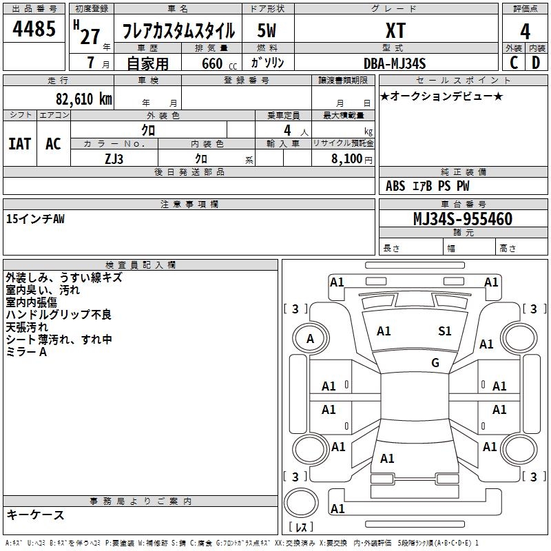This screenshot has width=551, height=551.
Task: Select inspector note 室内内張傷
Action: point(31,302)
